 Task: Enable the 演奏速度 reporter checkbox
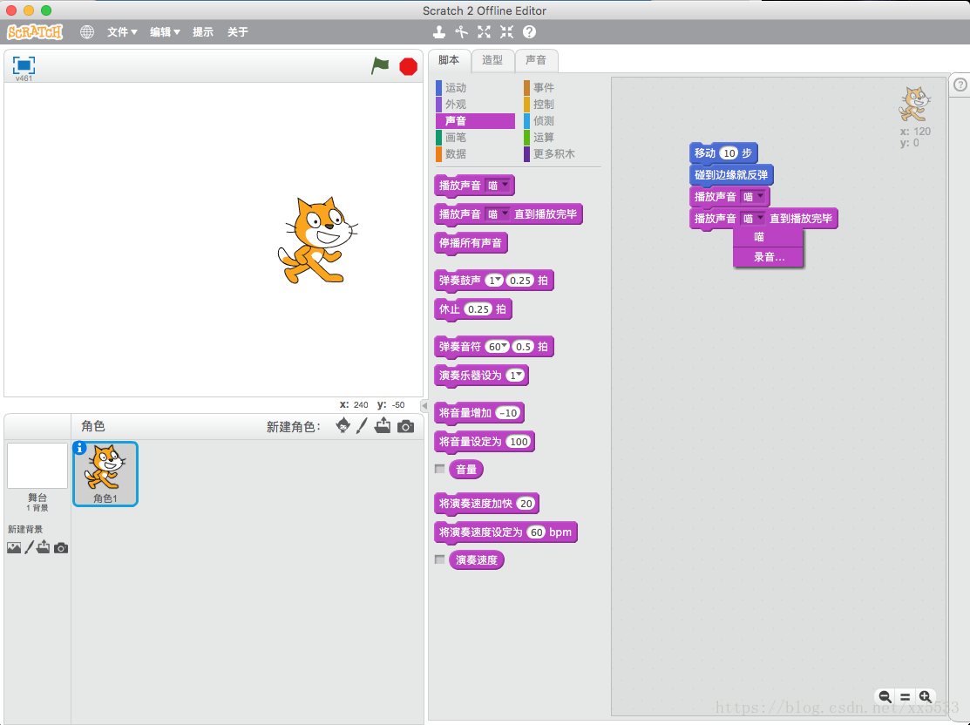[440, 559]
